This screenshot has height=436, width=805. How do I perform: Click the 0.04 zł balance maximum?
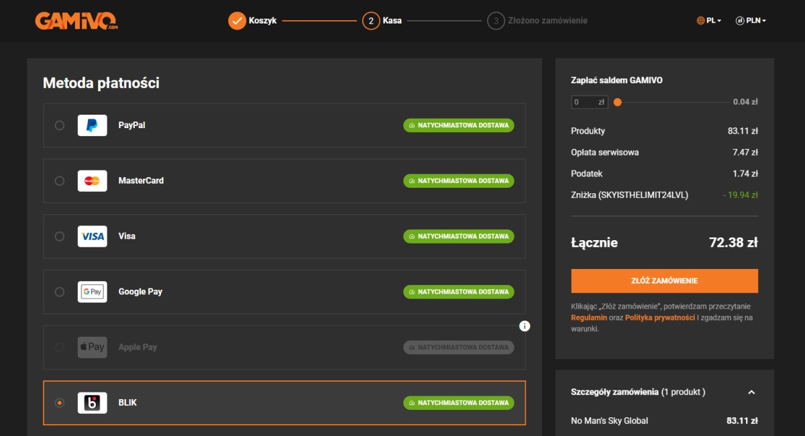745,103
